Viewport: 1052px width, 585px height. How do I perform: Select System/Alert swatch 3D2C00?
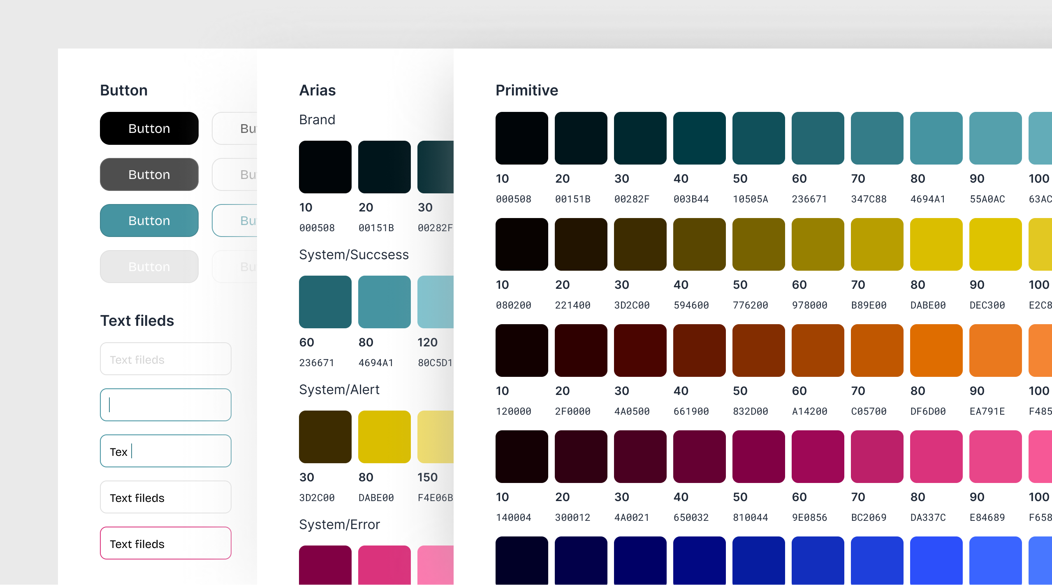[325, 437]
